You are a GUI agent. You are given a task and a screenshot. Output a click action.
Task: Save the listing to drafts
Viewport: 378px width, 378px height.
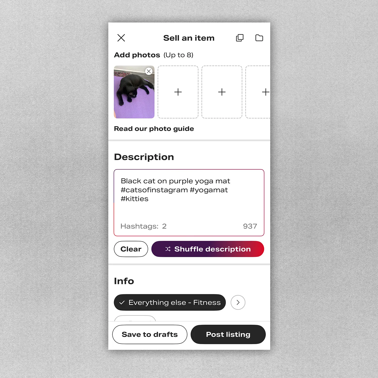pos(150,334)
